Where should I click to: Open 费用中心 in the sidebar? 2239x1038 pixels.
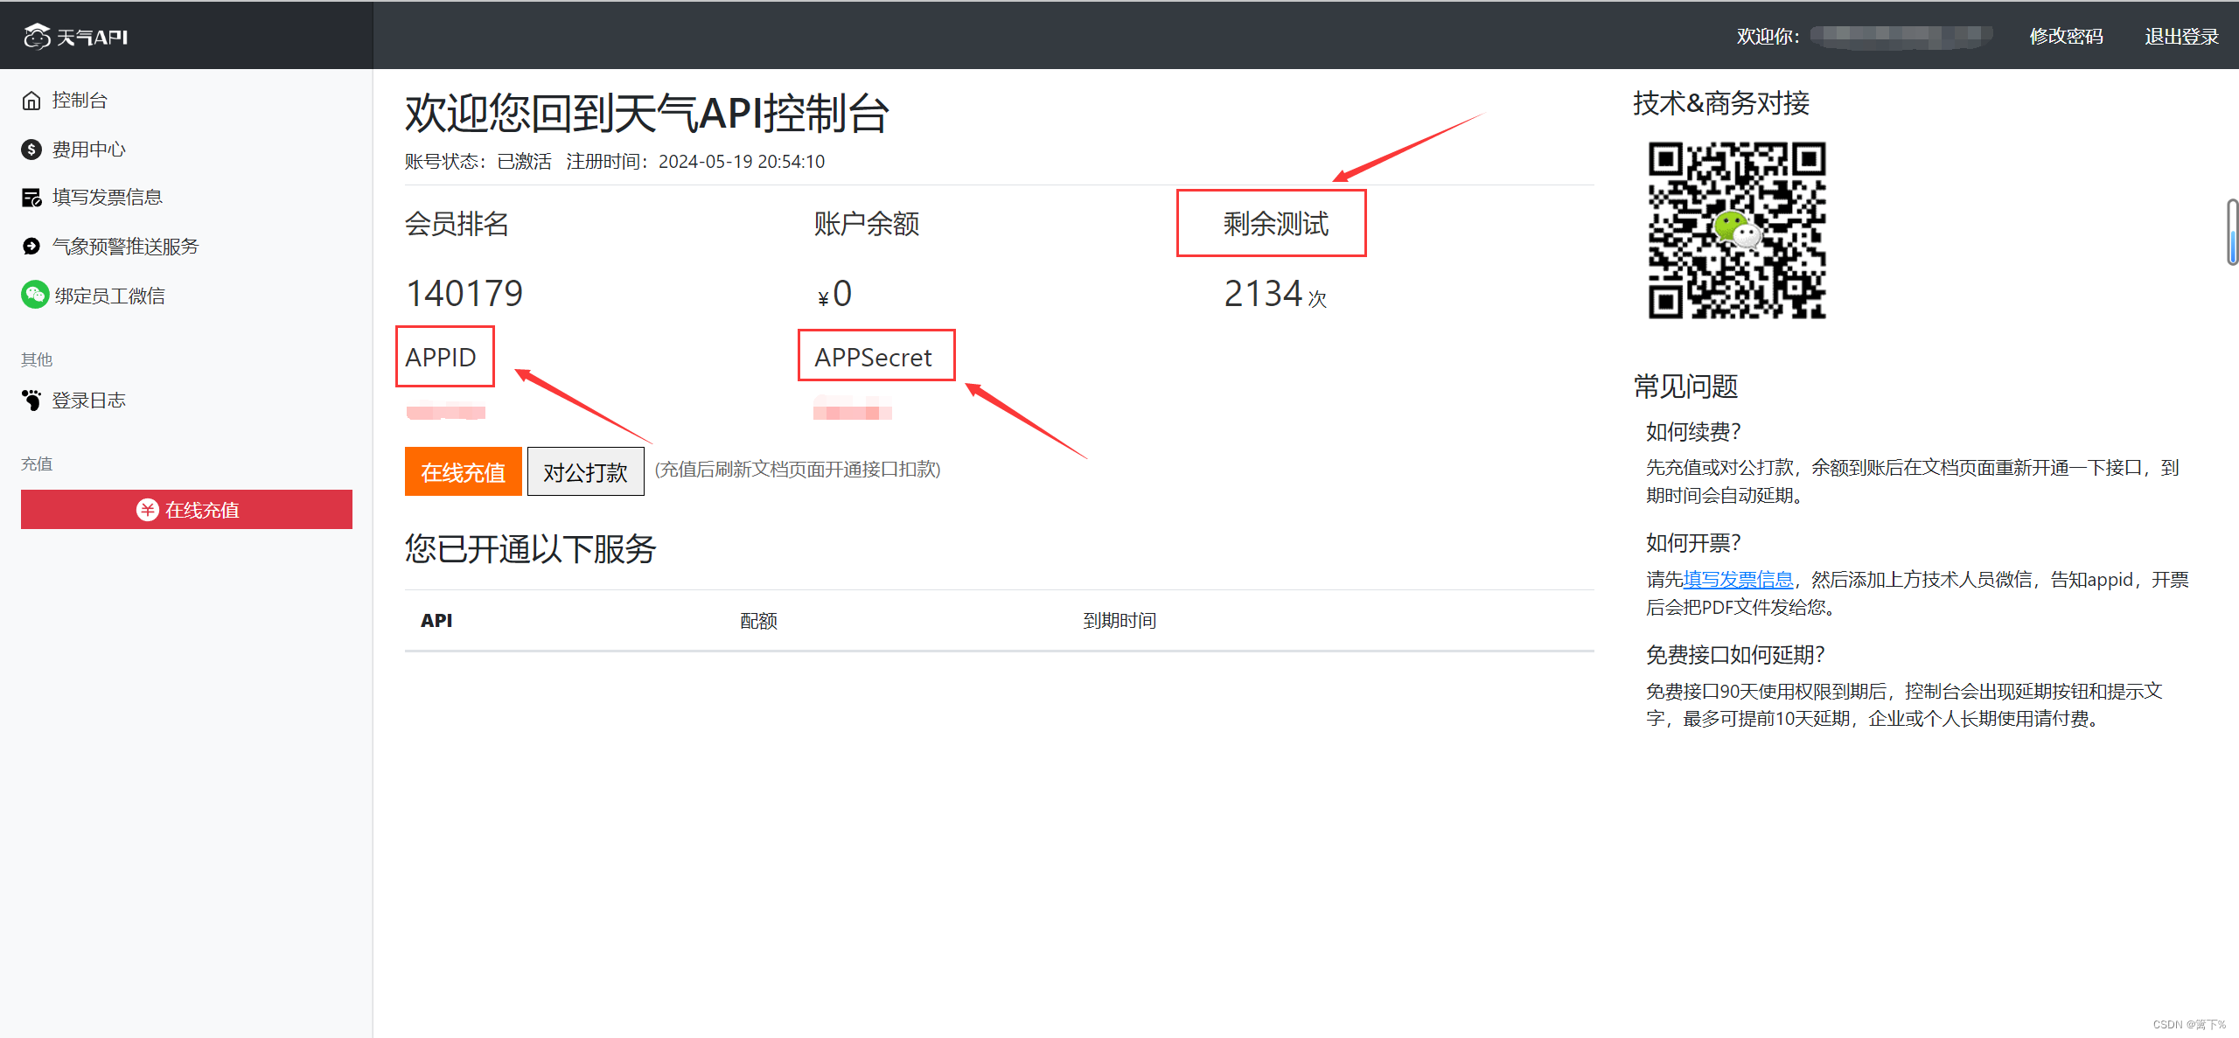click(x=88, y=150)
